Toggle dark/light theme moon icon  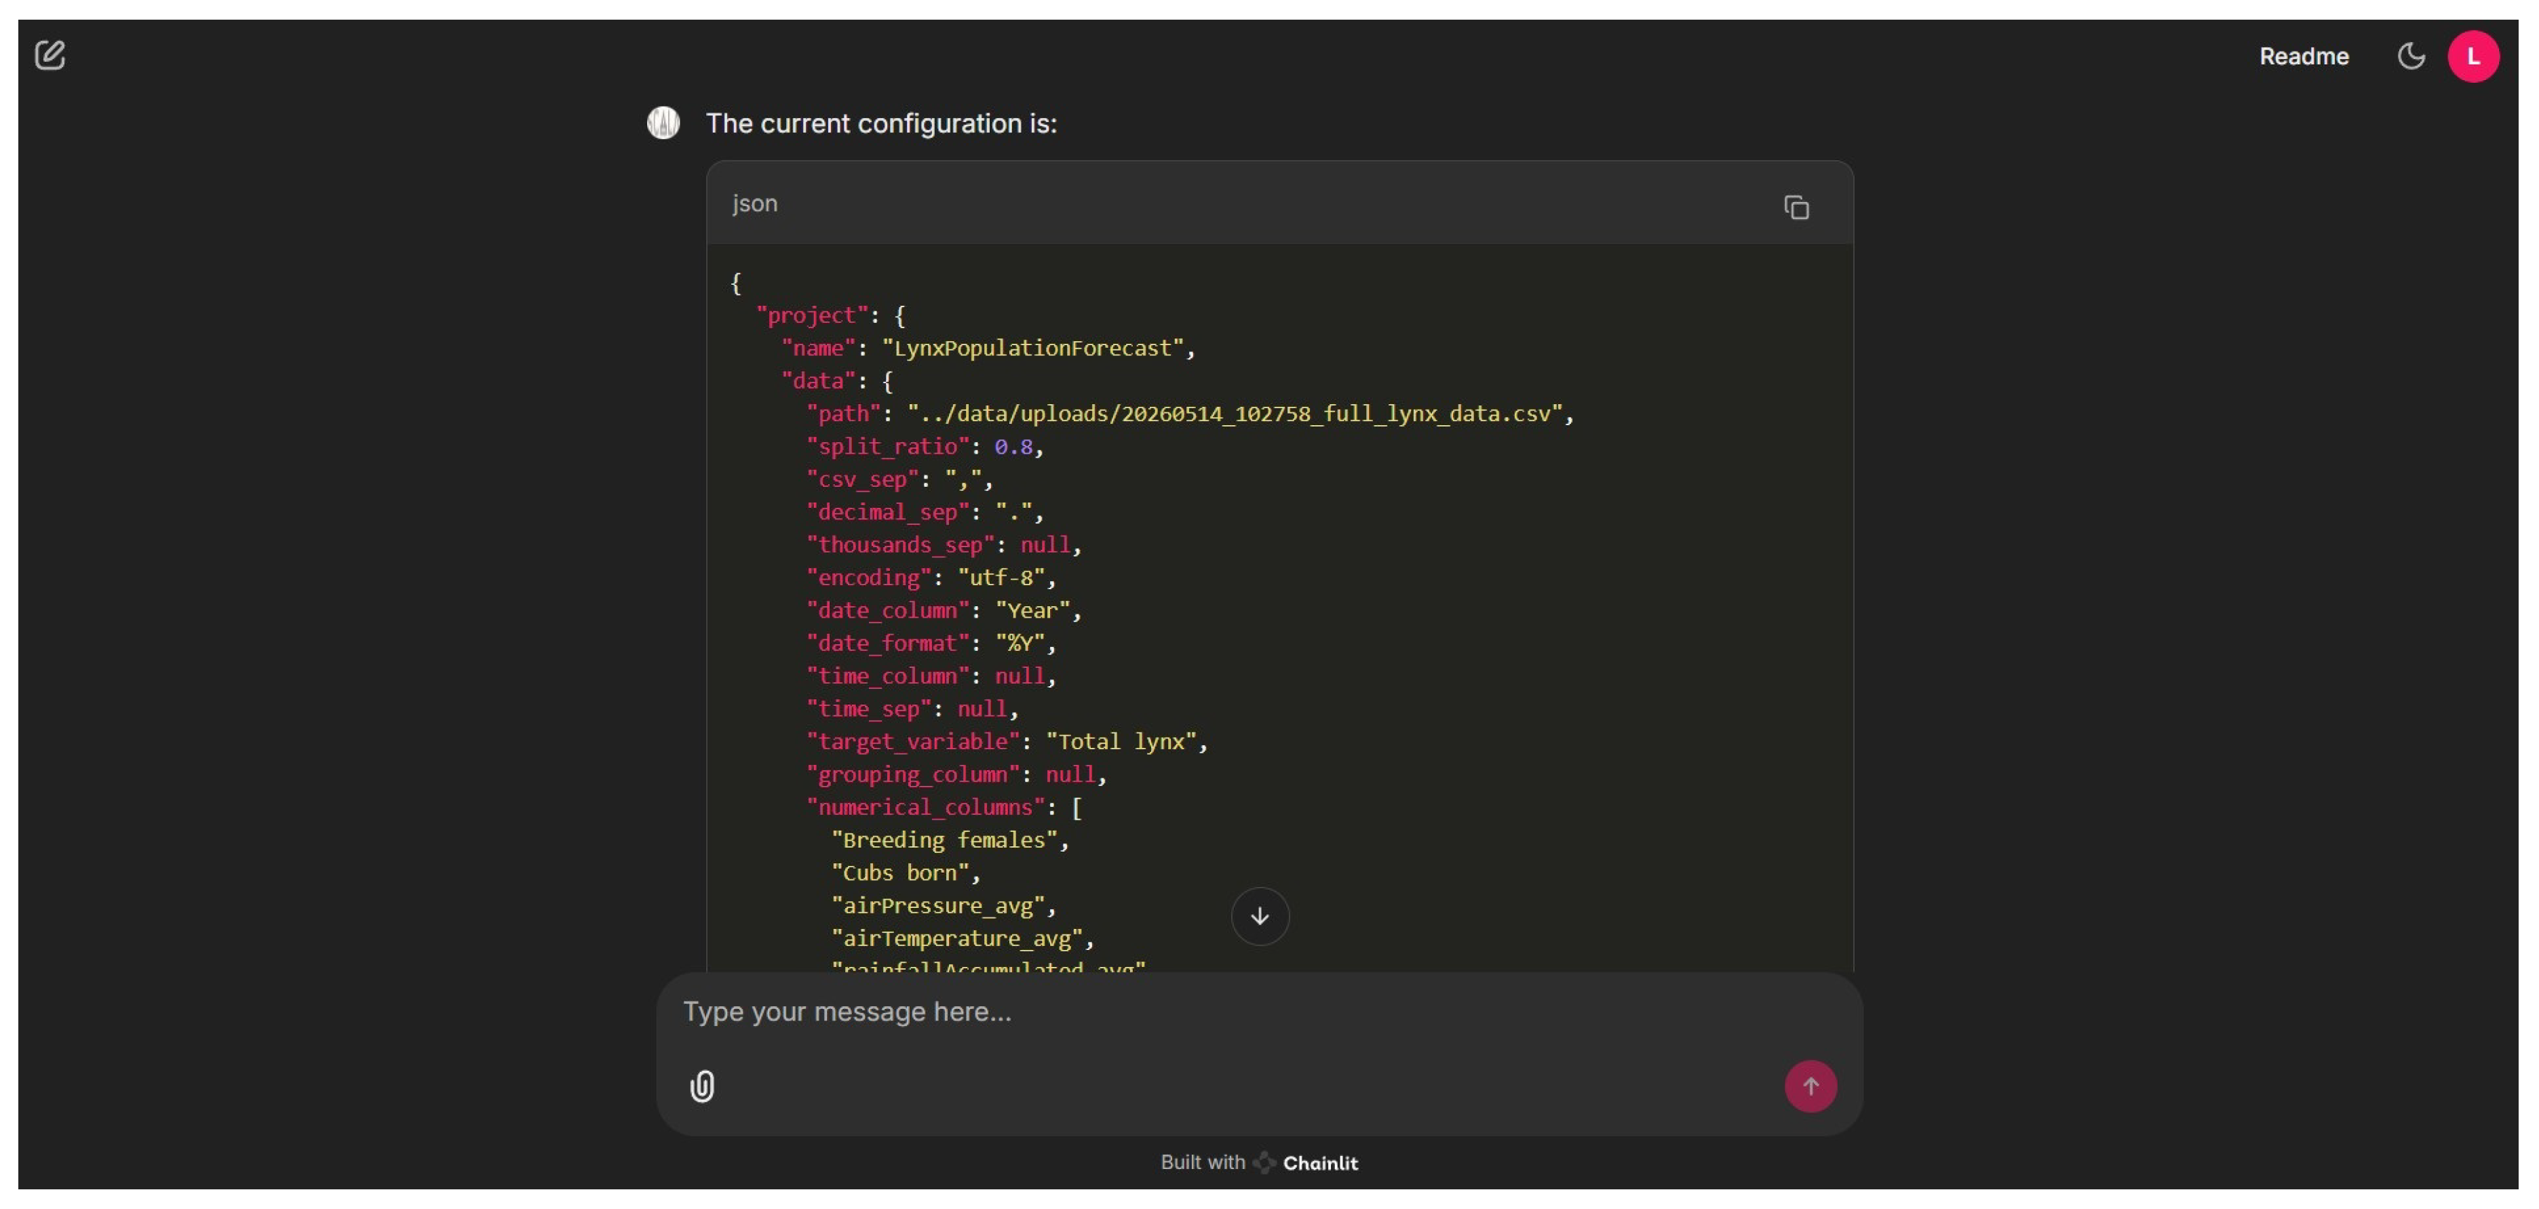pos(2411,56)
